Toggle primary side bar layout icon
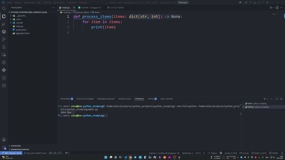Viewport: 285px width, 160px height. (246, 2)
